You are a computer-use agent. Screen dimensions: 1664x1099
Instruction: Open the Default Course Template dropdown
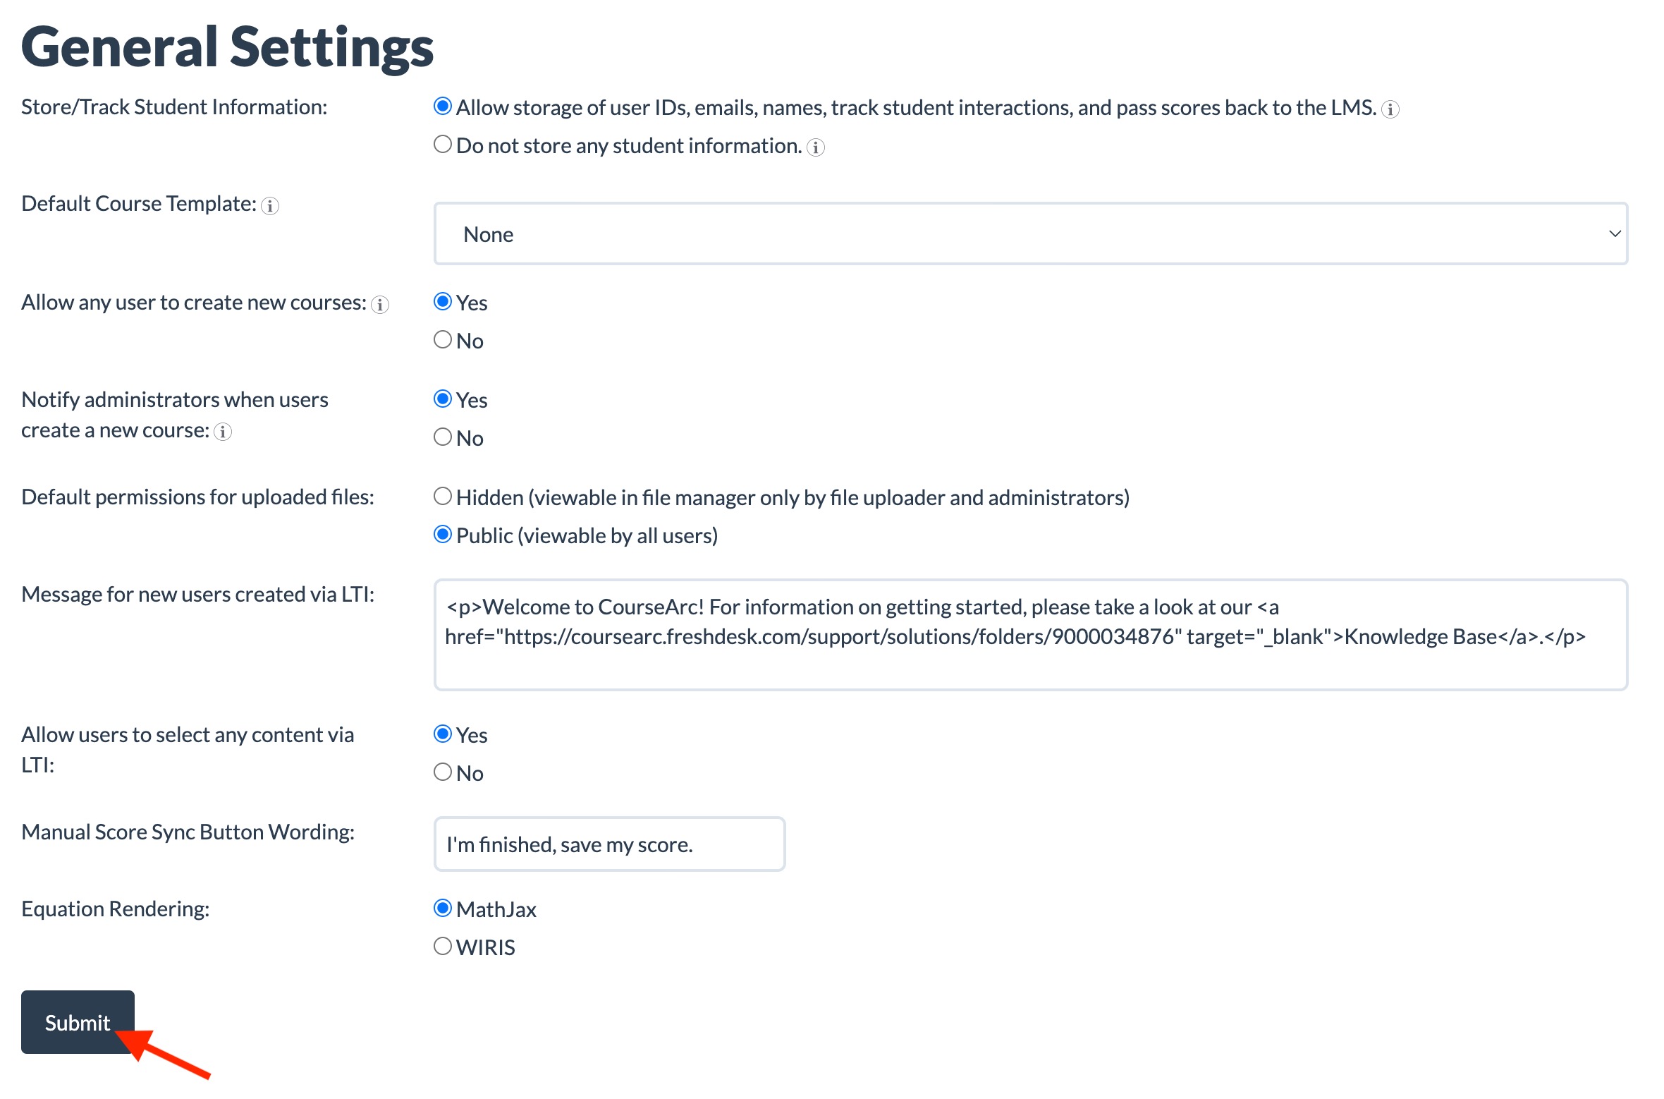(1029, 234)
